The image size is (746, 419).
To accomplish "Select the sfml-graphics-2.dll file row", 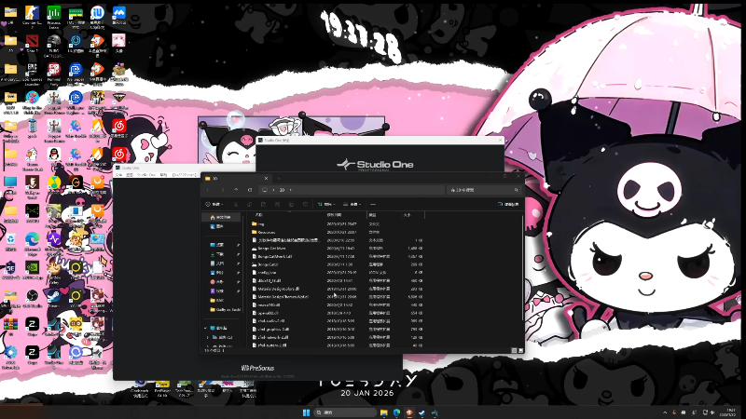I will pos(338,330).
